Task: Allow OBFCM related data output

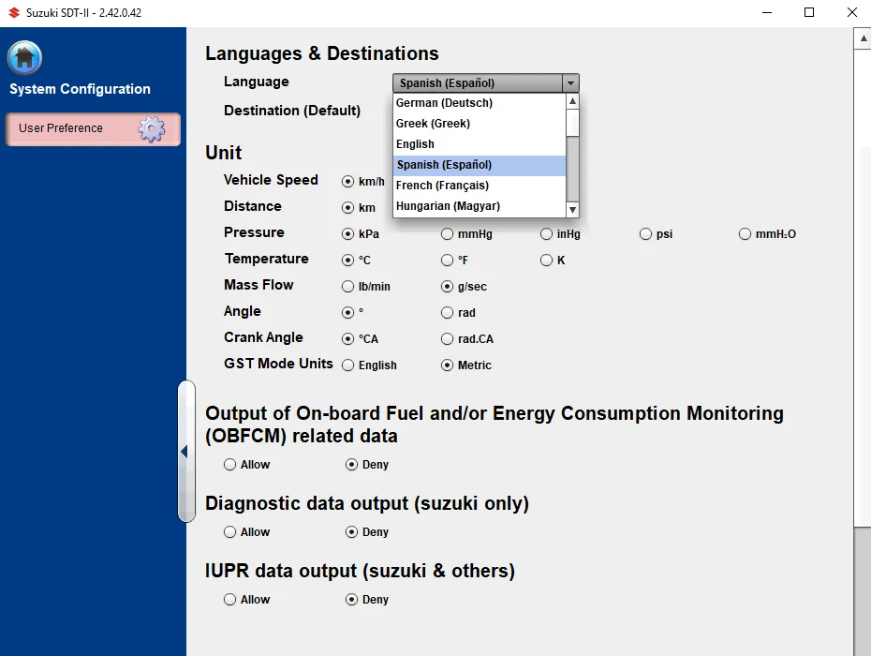Action: coord(230,465)
